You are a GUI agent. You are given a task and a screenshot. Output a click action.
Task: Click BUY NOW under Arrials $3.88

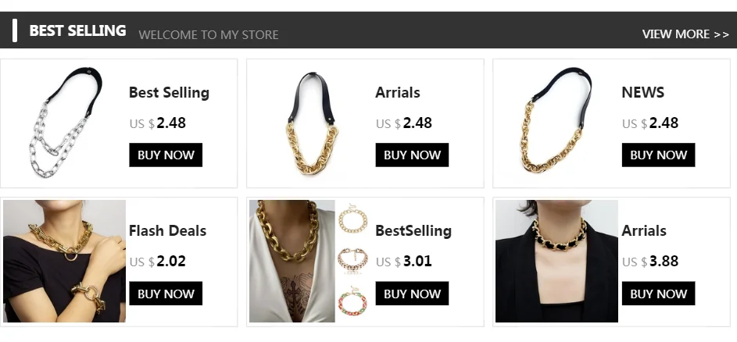pos(658,294)
